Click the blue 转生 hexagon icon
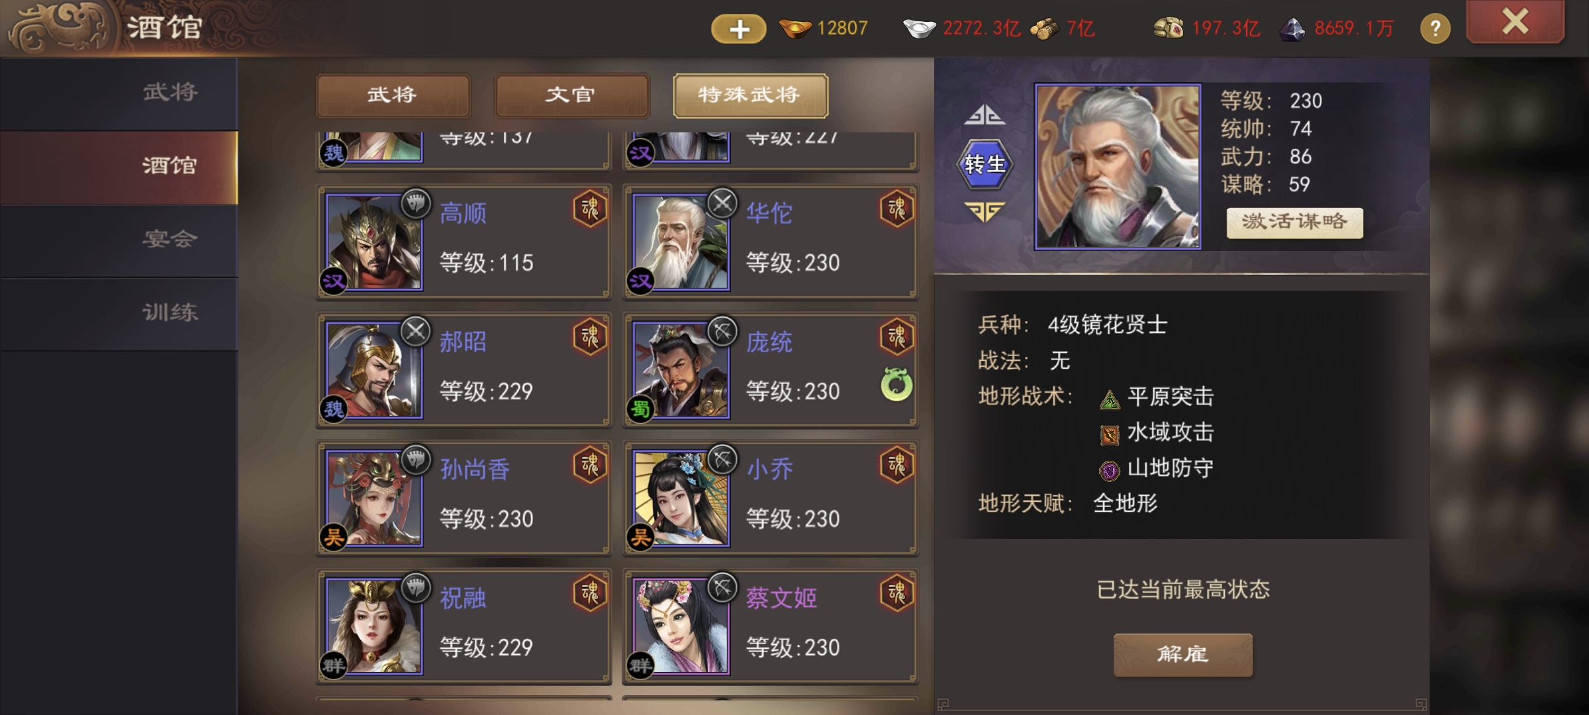The image size is (1589, 715). [985, 164]
